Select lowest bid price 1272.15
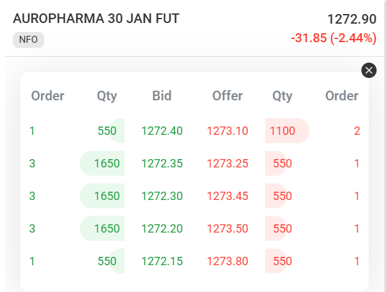 pyautogui.click(x=162, y=261)
